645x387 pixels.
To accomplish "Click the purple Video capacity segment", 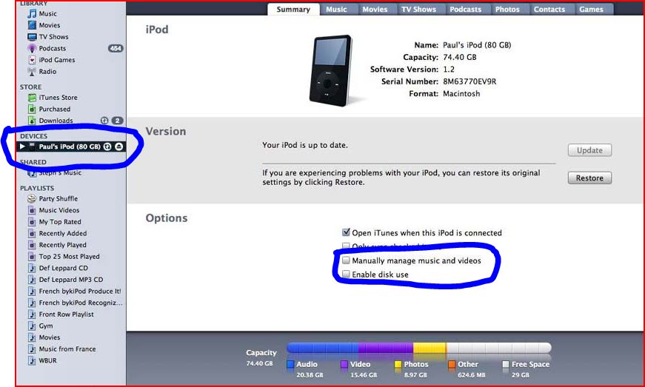I will coord(386,348).
